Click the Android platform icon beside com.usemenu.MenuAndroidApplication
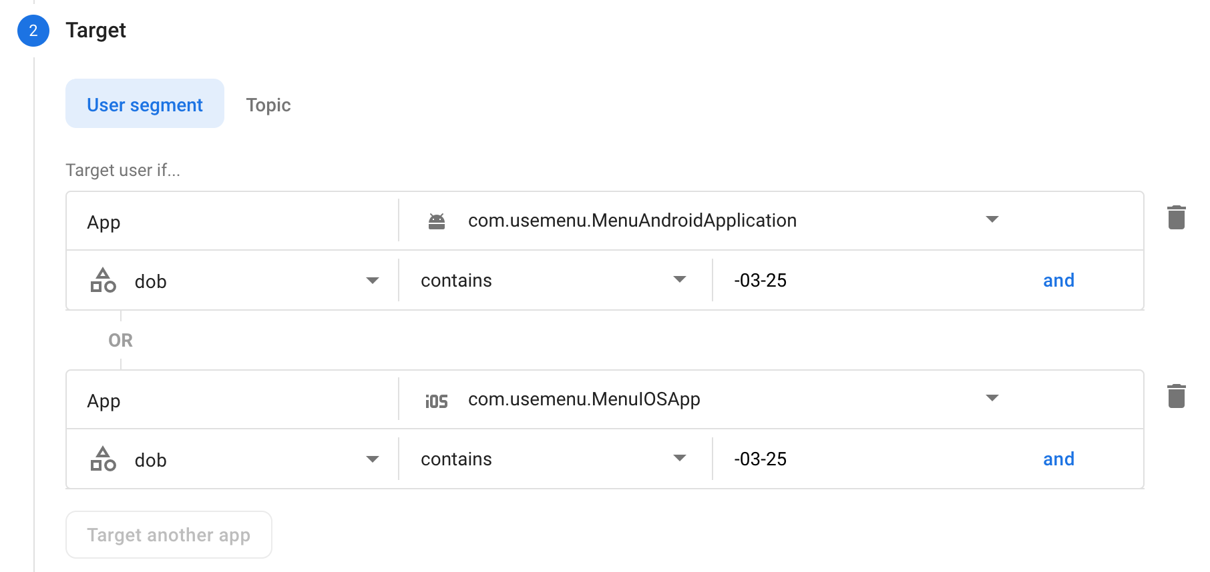 (436, 220)
